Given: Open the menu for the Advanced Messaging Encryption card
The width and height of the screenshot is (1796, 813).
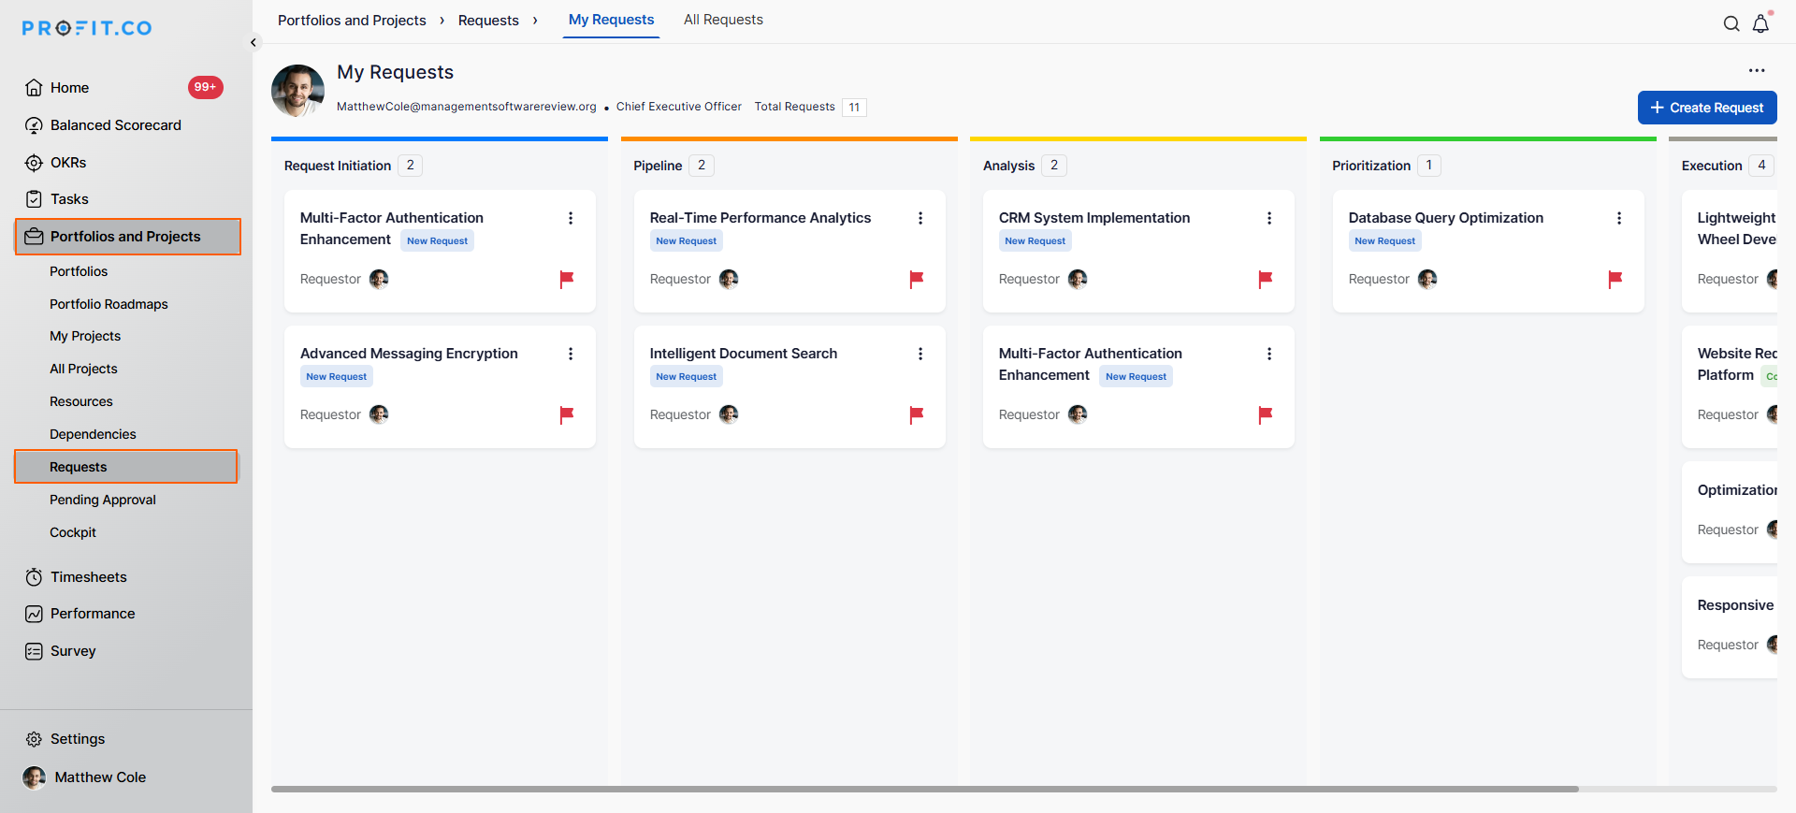Looking at the screenshot, I should (571, 354).
